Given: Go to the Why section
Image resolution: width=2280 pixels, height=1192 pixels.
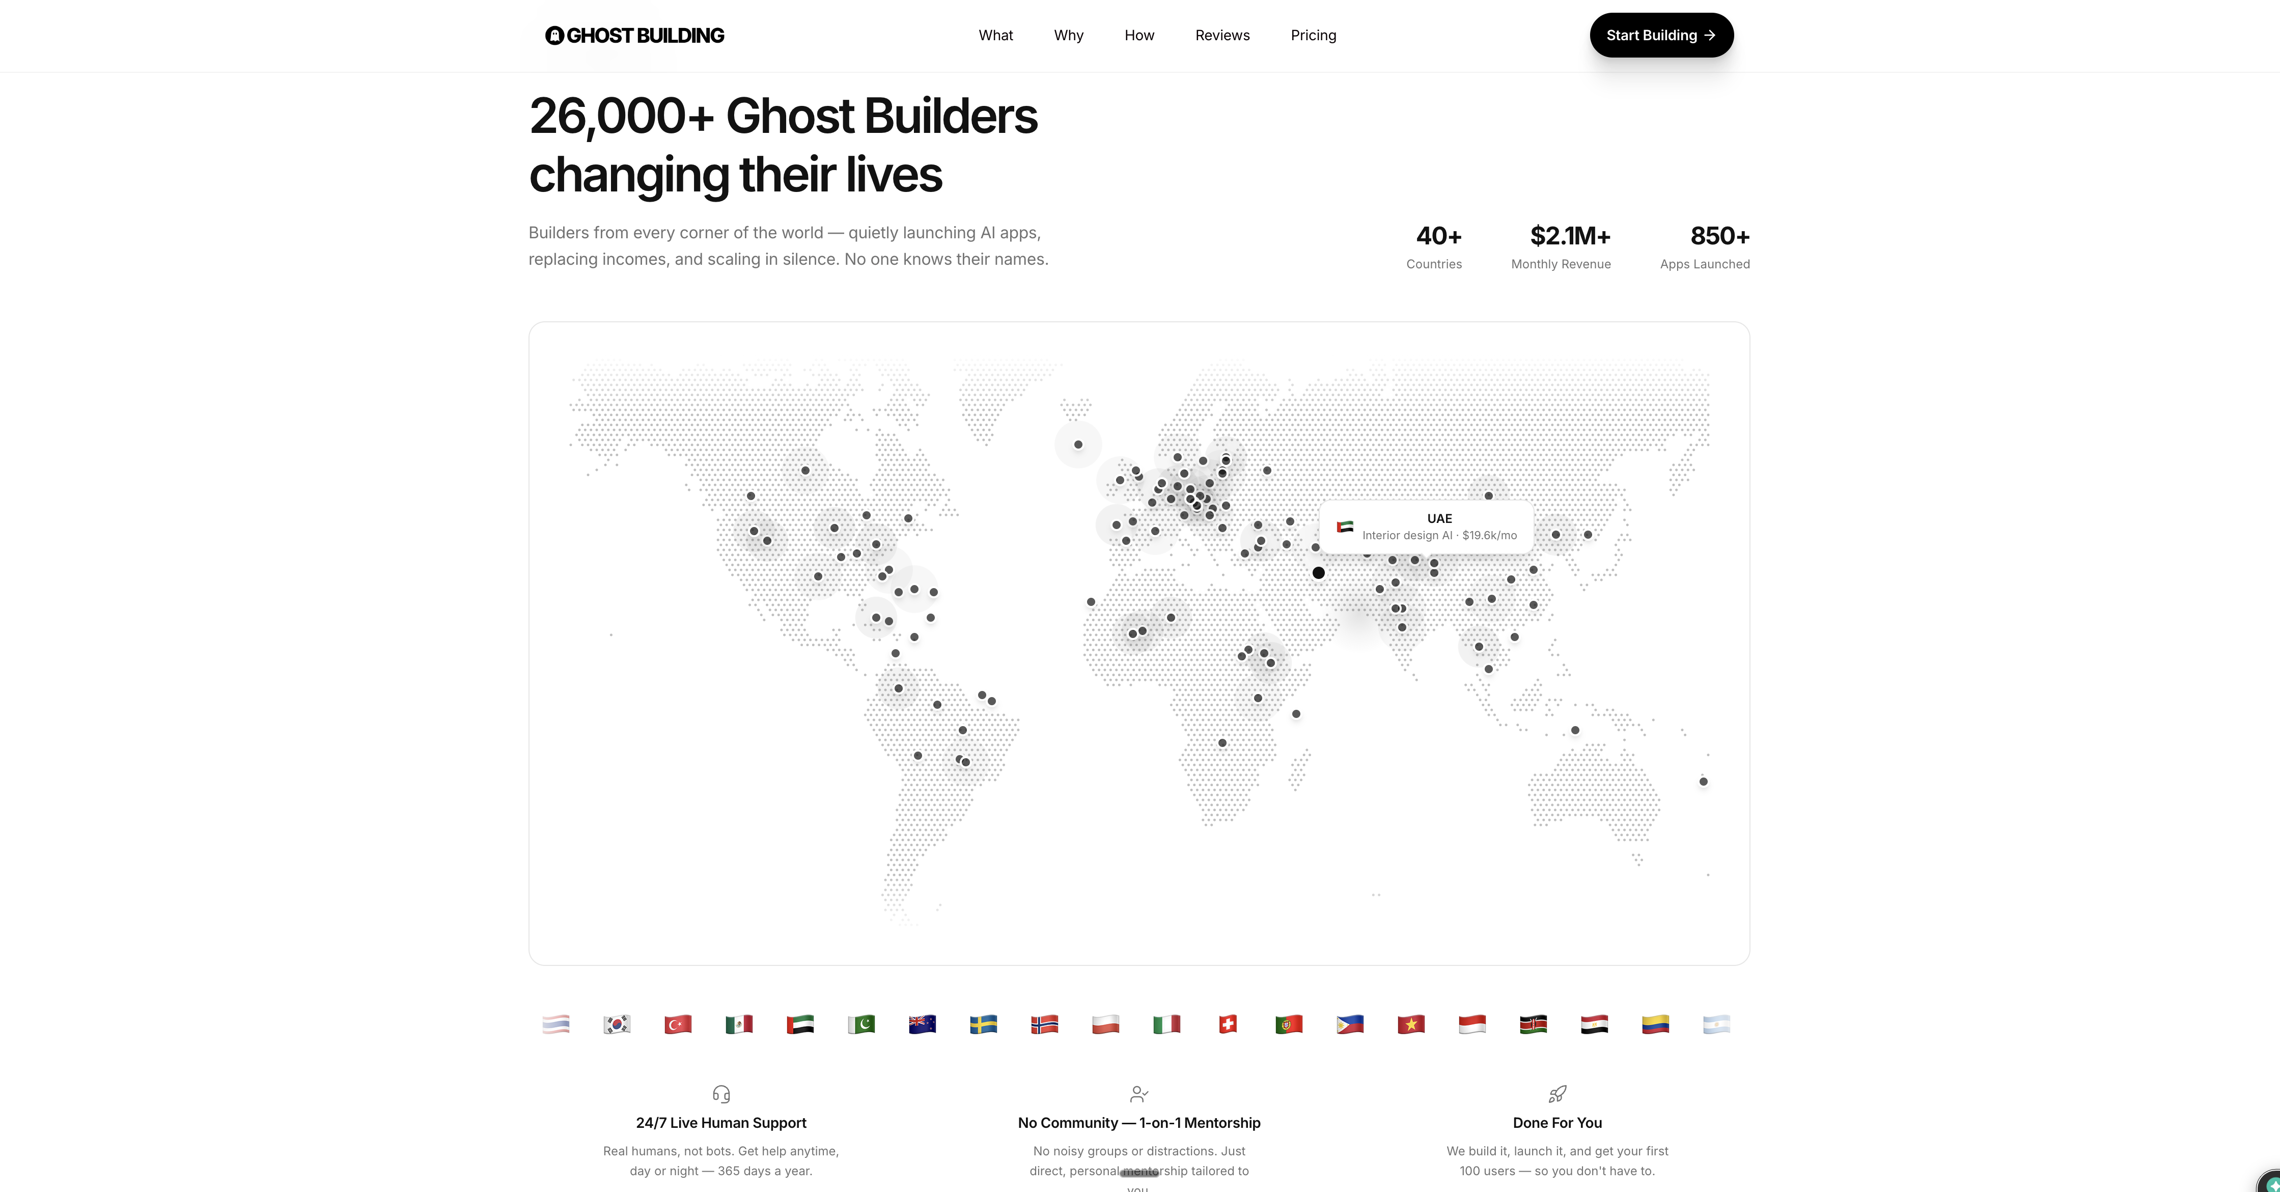Looking at the screenshot, I should [x=1068, y=36].
